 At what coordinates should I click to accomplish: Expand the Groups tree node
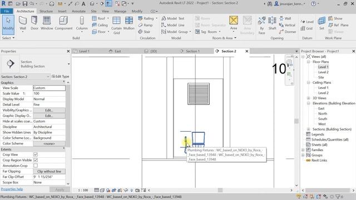click(x=303, y=155)
